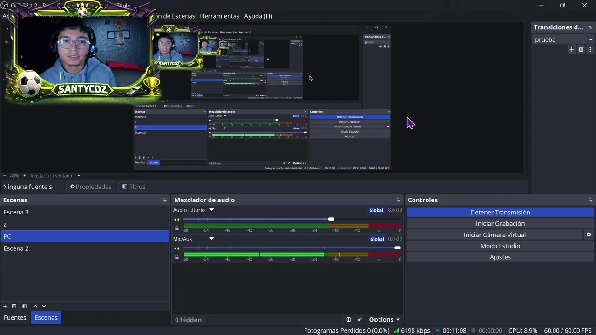Start recording with Iniciar Grabación
Image resolution: width=596 pixels, height=335 pixels.
coord(500,224)
